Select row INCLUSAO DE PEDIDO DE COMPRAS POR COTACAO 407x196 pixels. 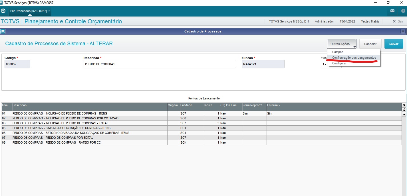coord(202,118)
